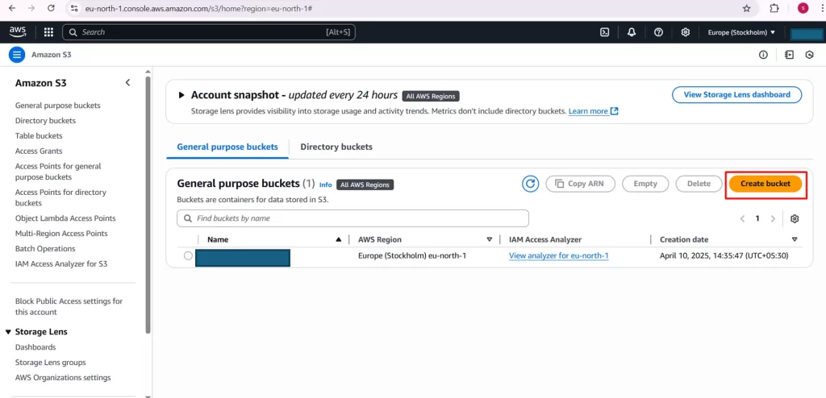Go back in the browser
Viewport: 826px width, 398px height.
point(12,8)
